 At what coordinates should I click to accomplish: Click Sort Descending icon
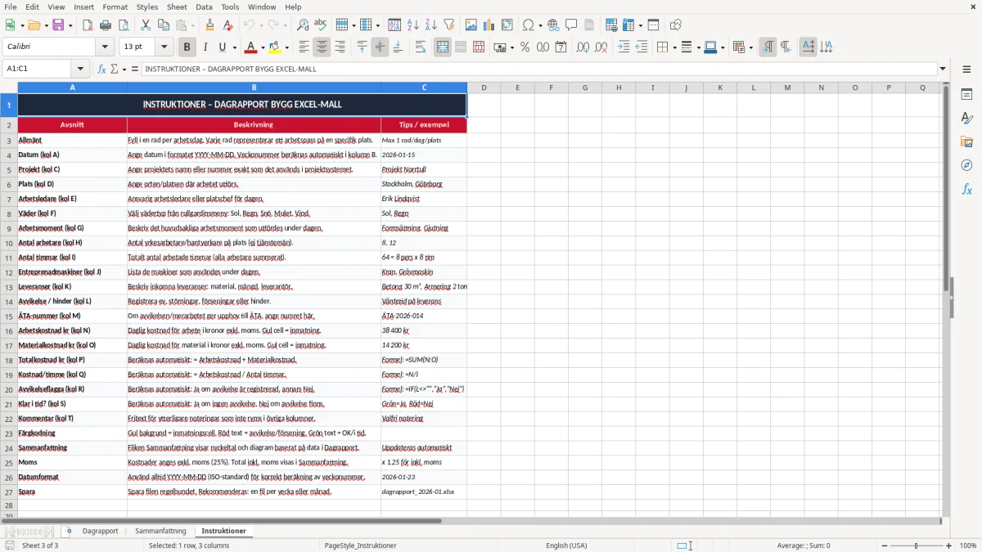pyautogui.click(x=430, y=25)
